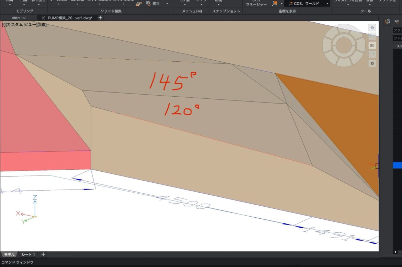This screenshot has width=402, height=267.
Task: Open the CCS、ワールド coordinate dropdown
Action: coord(307,3)
